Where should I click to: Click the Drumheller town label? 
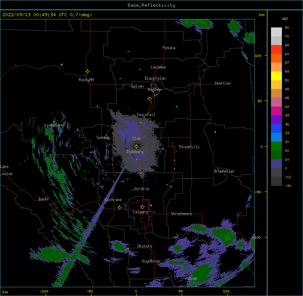224,171
